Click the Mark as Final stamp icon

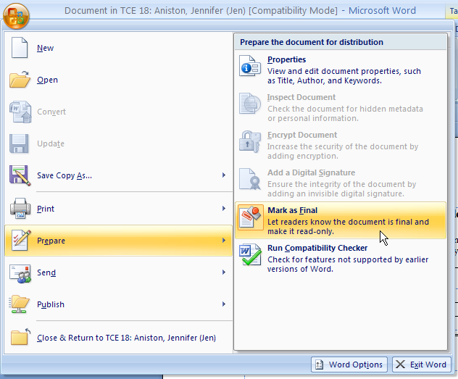(x=250, y=217)
